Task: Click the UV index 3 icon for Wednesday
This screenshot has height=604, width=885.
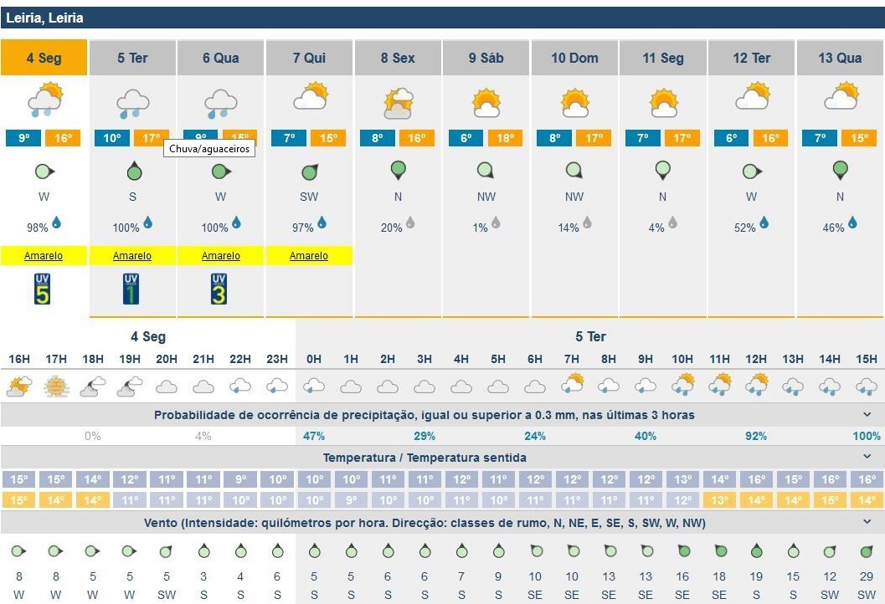Action: [219, 289]
